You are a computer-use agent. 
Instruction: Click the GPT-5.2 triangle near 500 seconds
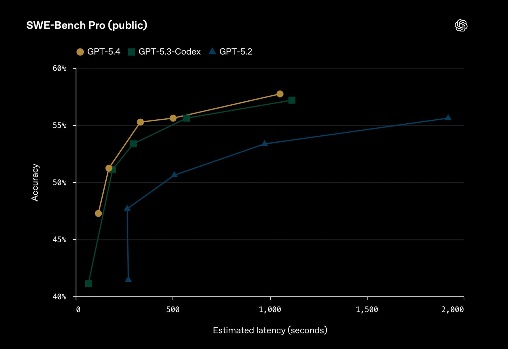(x=174, y=175)
